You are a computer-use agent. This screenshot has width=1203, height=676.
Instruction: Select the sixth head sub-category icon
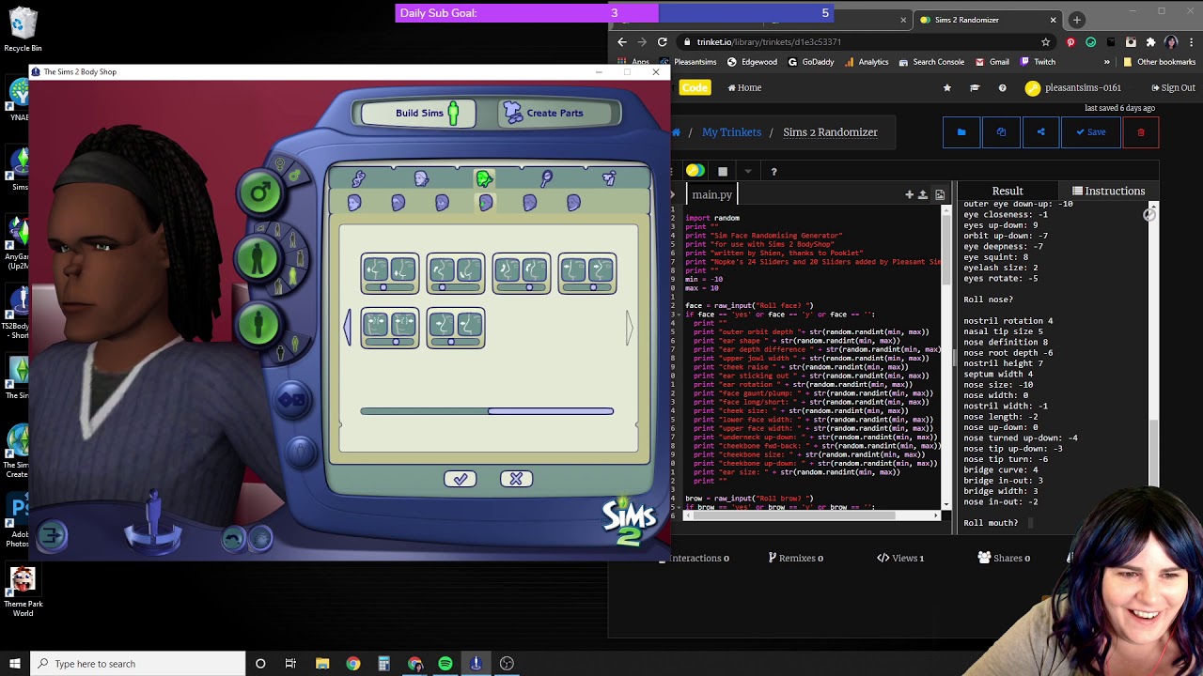573,203
